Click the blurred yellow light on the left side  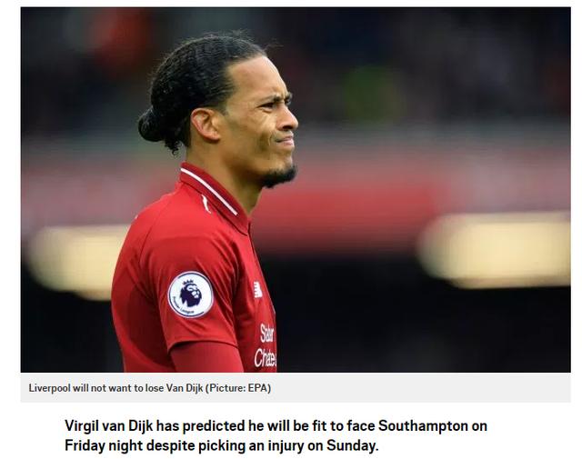76,259
